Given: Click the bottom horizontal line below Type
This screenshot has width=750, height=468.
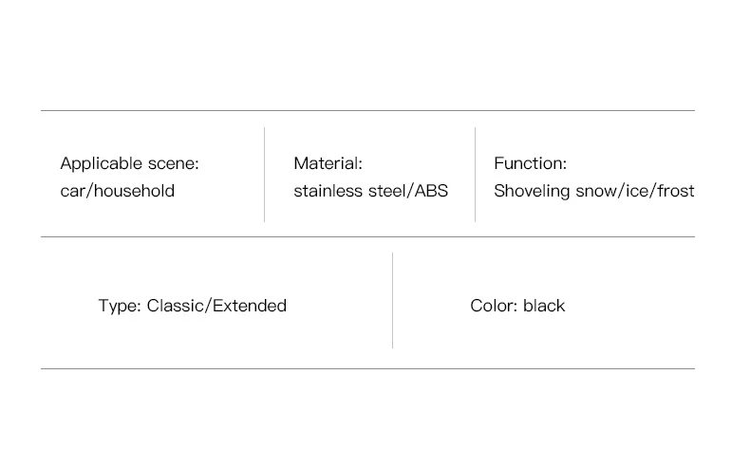Looking at the screenshot, I should (367, 368).
